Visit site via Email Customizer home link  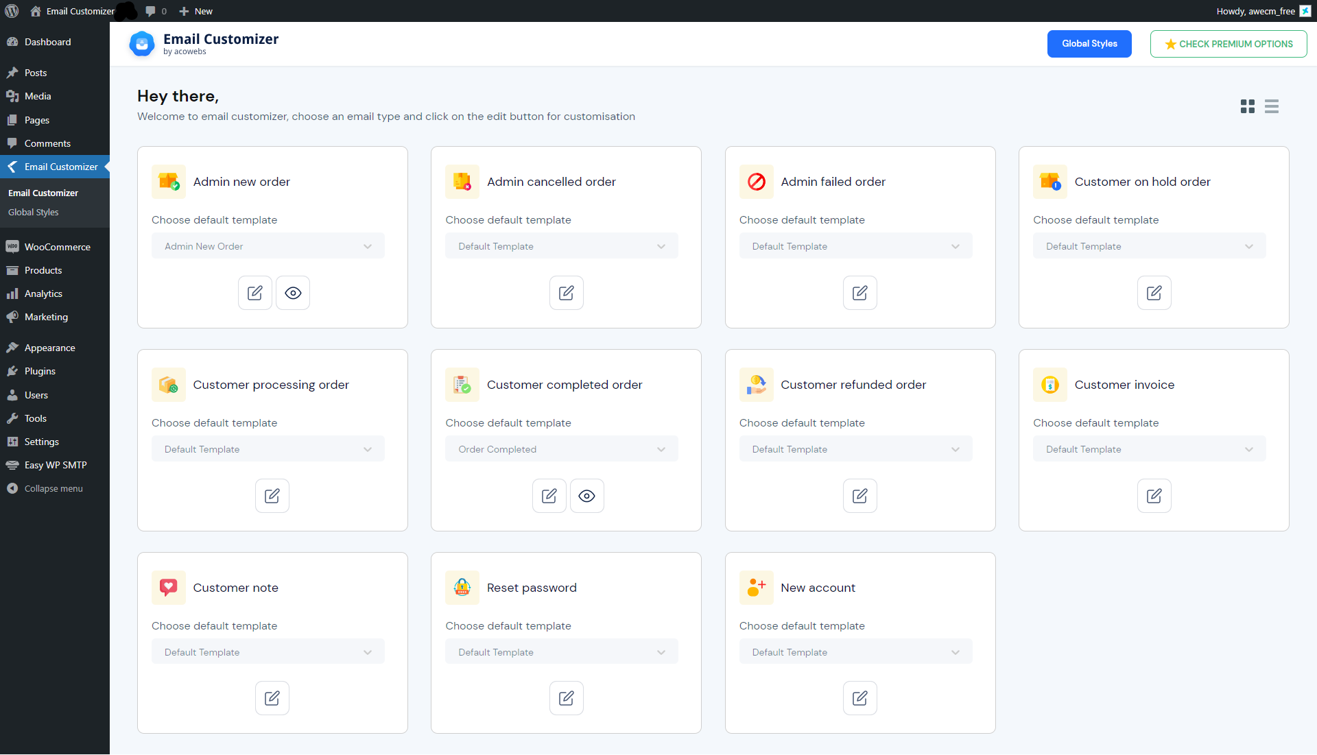click(x=72, y=11)
